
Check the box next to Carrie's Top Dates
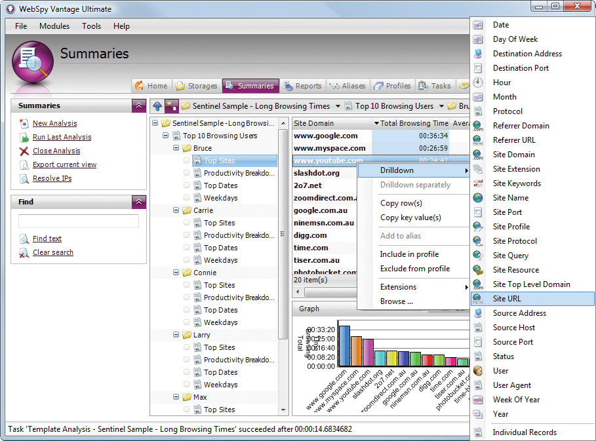(187, 248)
